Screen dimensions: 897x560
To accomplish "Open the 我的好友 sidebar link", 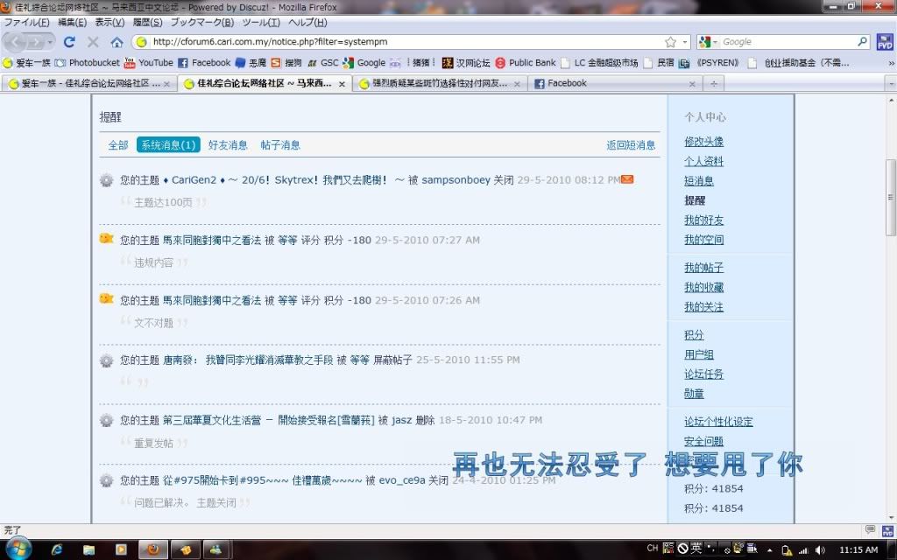I will 703,220.
